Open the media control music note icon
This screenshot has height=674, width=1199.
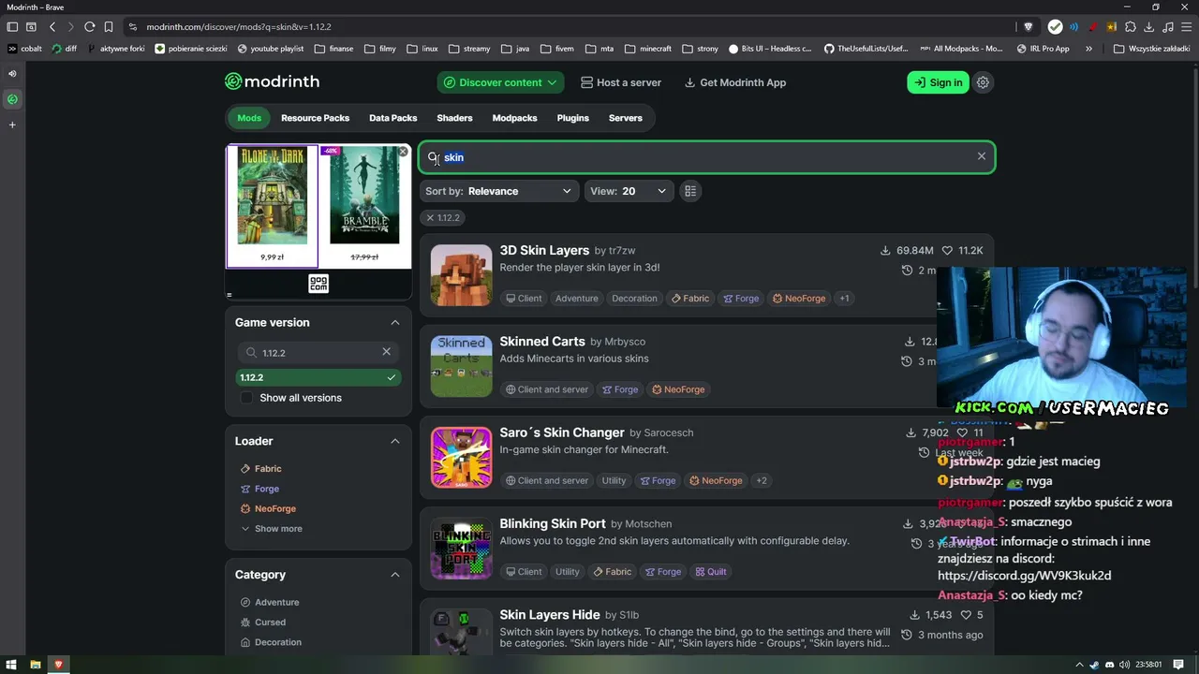point(1167,27)
